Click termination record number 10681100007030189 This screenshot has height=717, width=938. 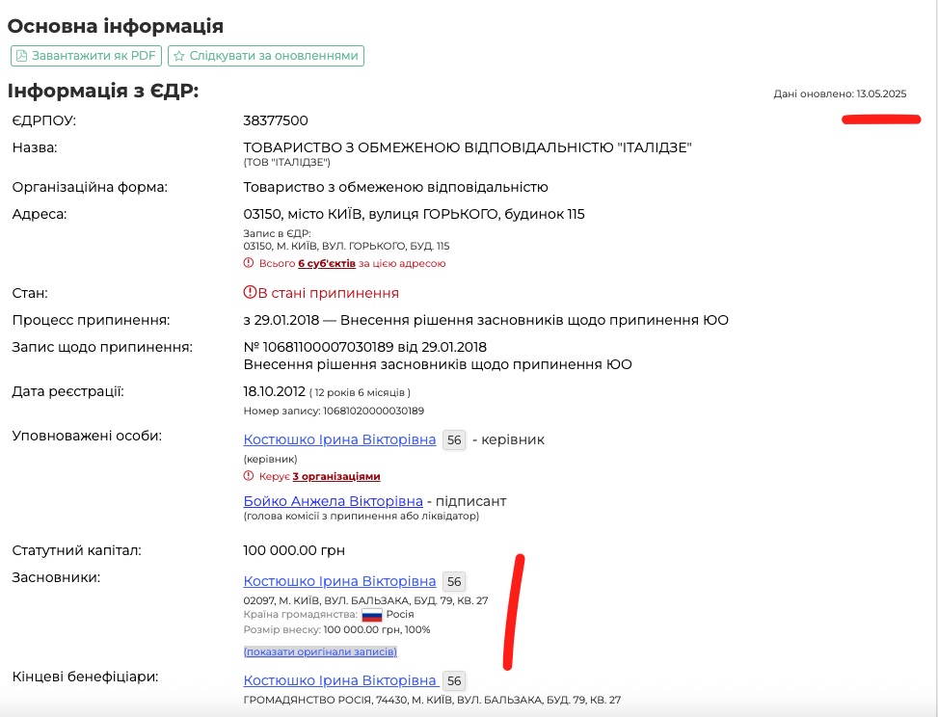[332, 347]
